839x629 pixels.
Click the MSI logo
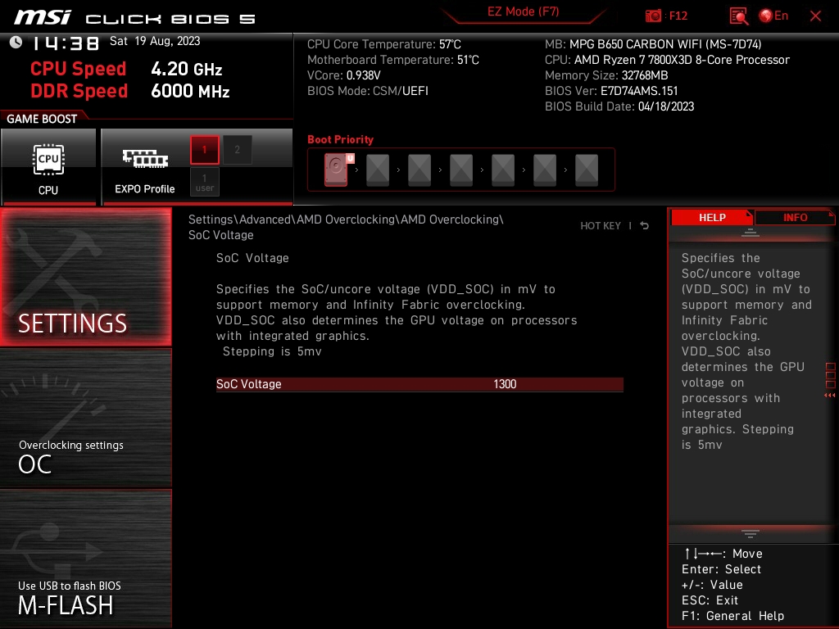[x=43, y=17]
